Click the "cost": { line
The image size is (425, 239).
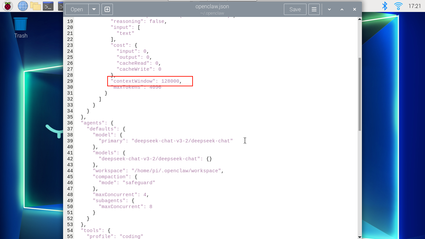point(124,45)
